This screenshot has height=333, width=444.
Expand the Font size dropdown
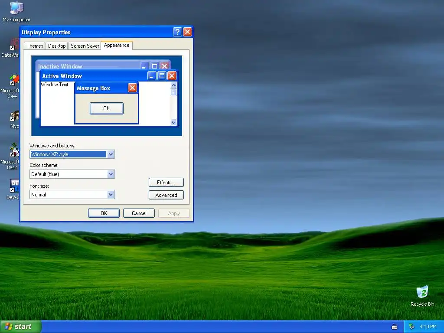[111, 195]
